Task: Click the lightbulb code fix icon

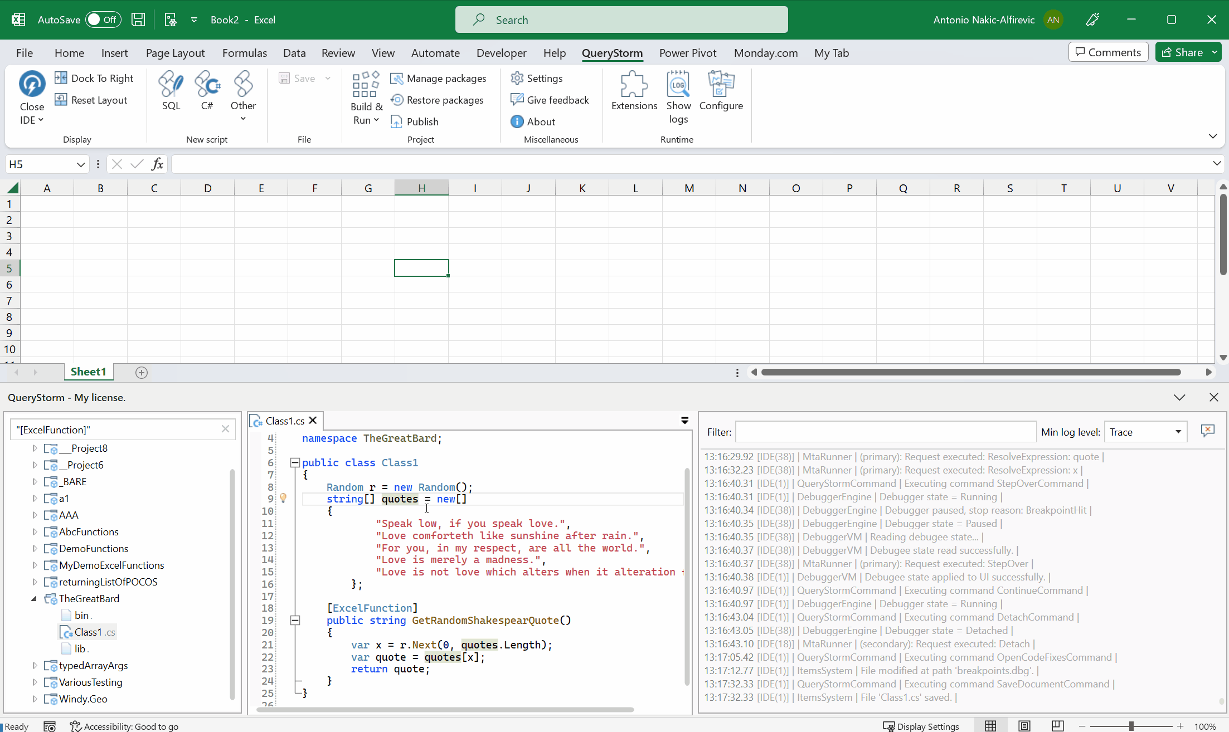Action: 283,498
